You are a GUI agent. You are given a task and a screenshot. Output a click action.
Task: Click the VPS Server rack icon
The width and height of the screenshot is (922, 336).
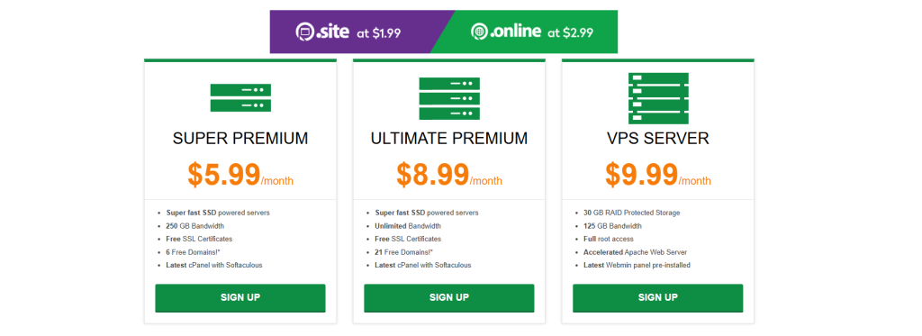pos(658,98)
